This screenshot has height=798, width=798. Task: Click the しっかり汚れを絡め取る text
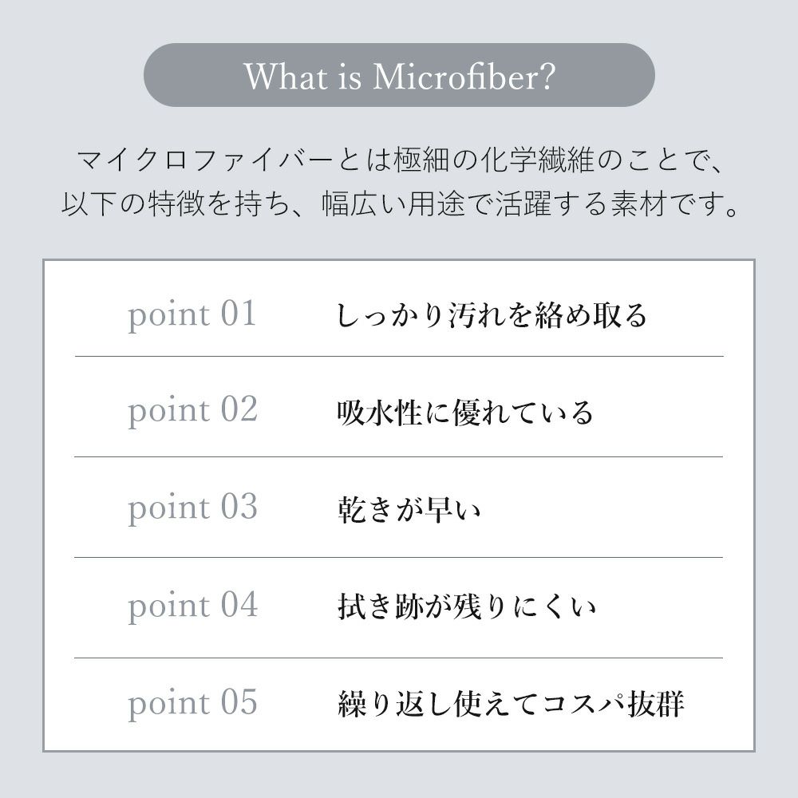(x=492, y=316)
